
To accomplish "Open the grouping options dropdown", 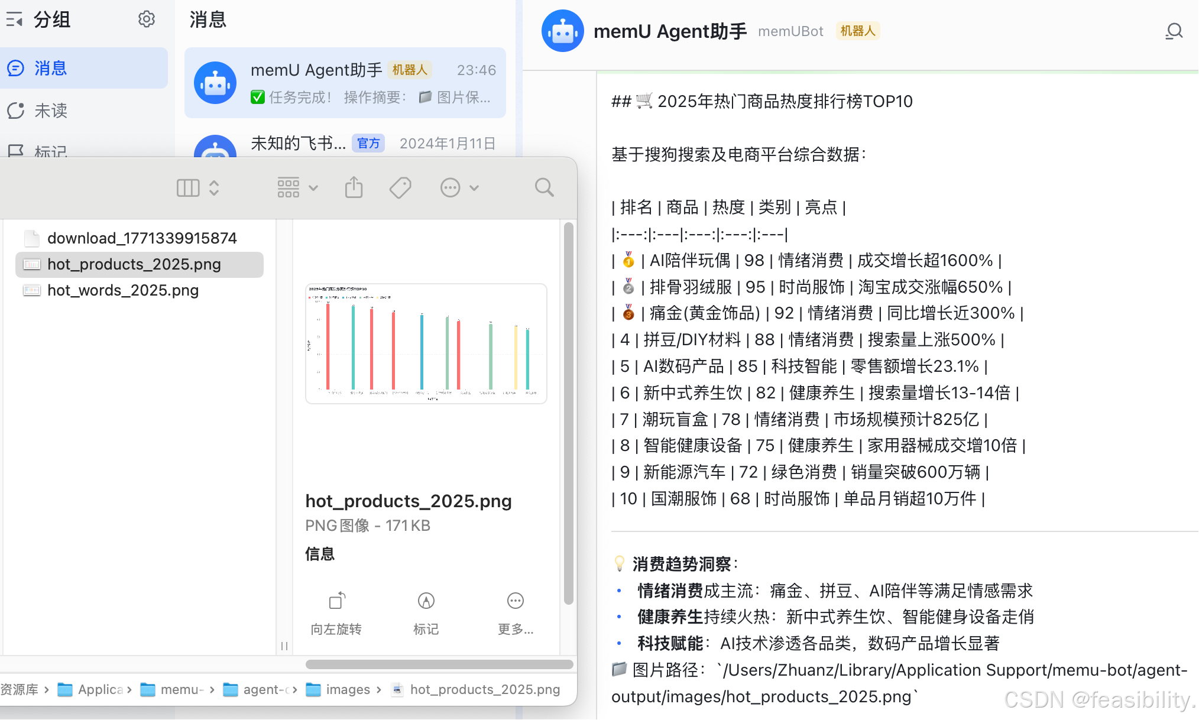I will coord(297,188).
